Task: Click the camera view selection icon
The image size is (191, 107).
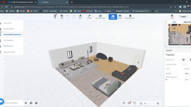Action: click(x=124, y=103)
